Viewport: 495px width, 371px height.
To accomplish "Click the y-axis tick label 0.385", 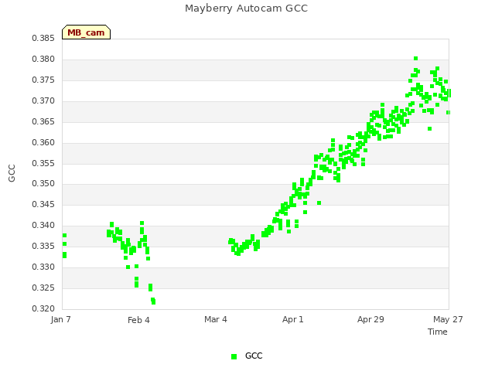I will [43, 38].
